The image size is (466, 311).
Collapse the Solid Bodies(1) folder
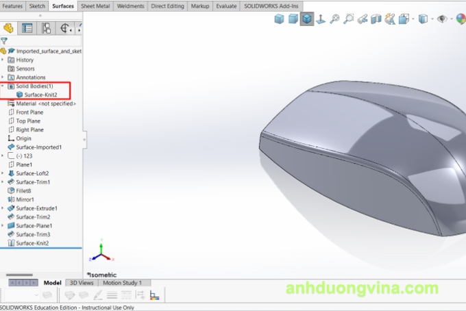[x=3, y=86]
